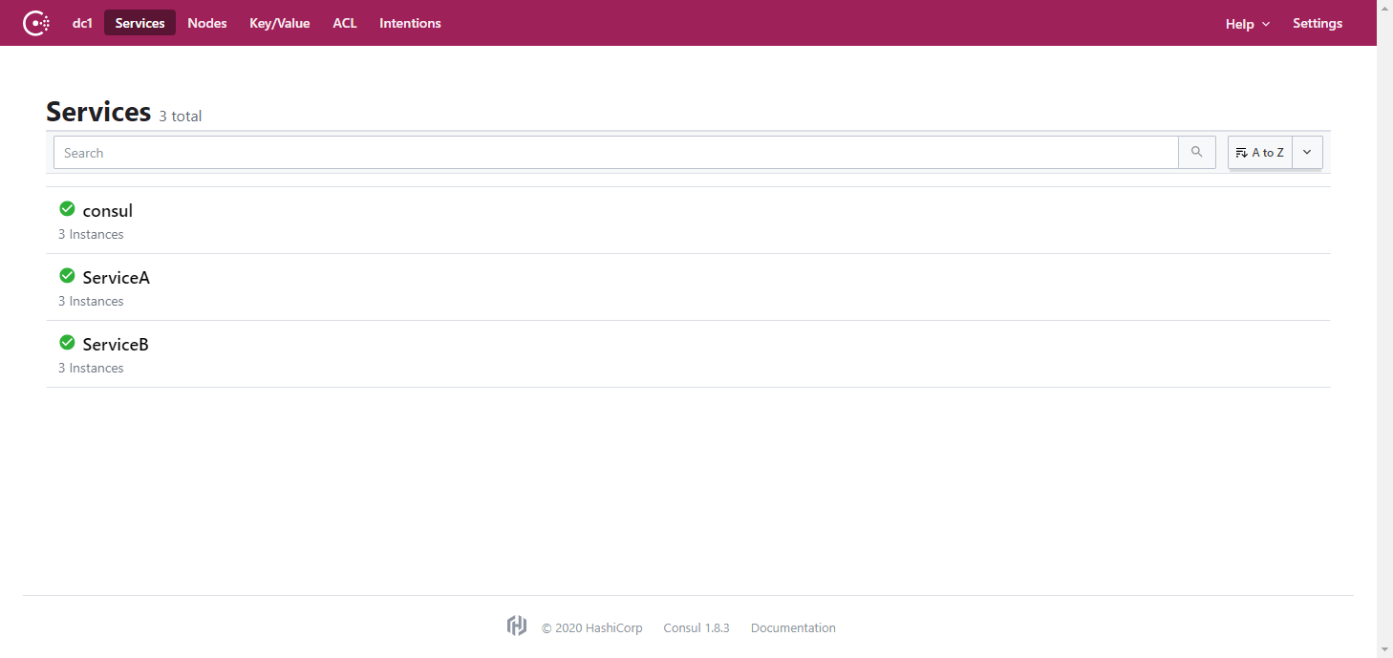The width and height of the screenshot is (1393, 658).
Task: Open the Settings page
Action: coord(1317,23)
